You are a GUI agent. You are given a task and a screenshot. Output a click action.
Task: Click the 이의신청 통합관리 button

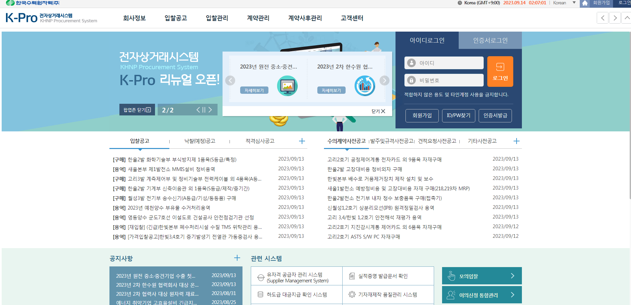tap(482, 295)
